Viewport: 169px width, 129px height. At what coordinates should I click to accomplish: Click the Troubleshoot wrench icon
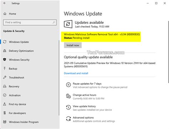tap(5, 77)
